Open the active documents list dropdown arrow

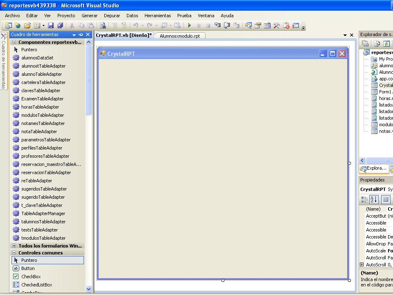coord(345,35)
